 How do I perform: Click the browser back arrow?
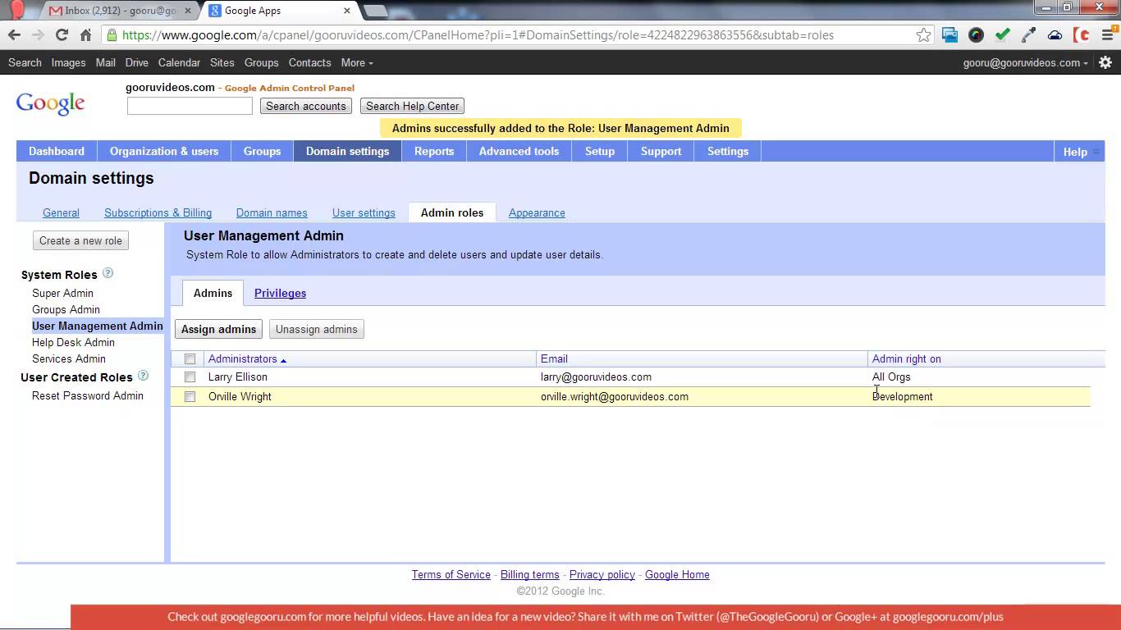click(14, 35)
